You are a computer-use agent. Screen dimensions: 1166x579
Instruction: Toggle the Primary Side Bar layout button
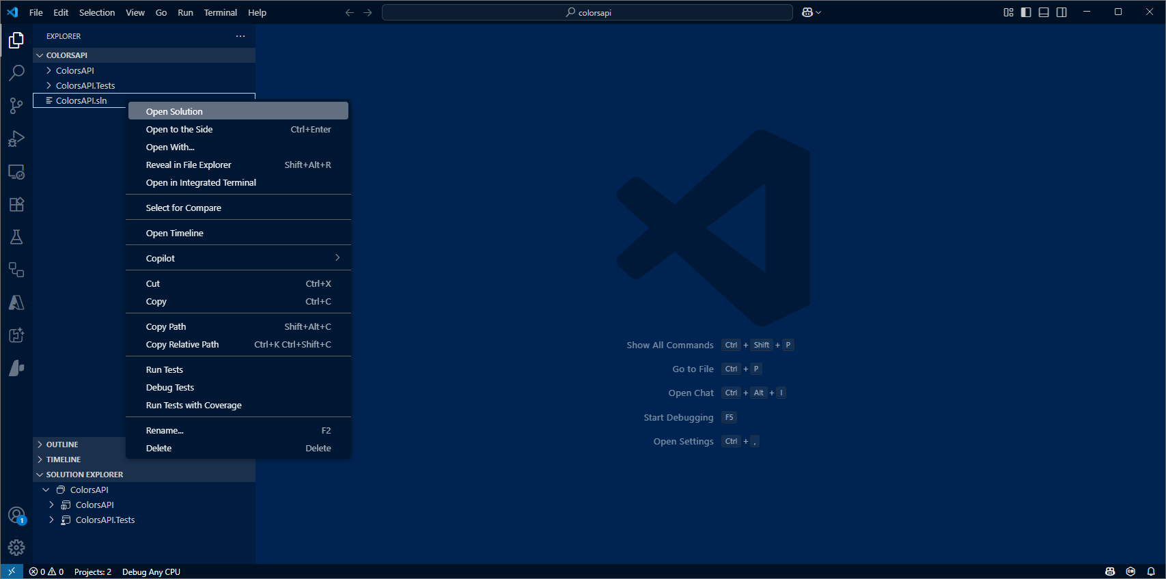pyautogui.click(x=1026, y=12)
